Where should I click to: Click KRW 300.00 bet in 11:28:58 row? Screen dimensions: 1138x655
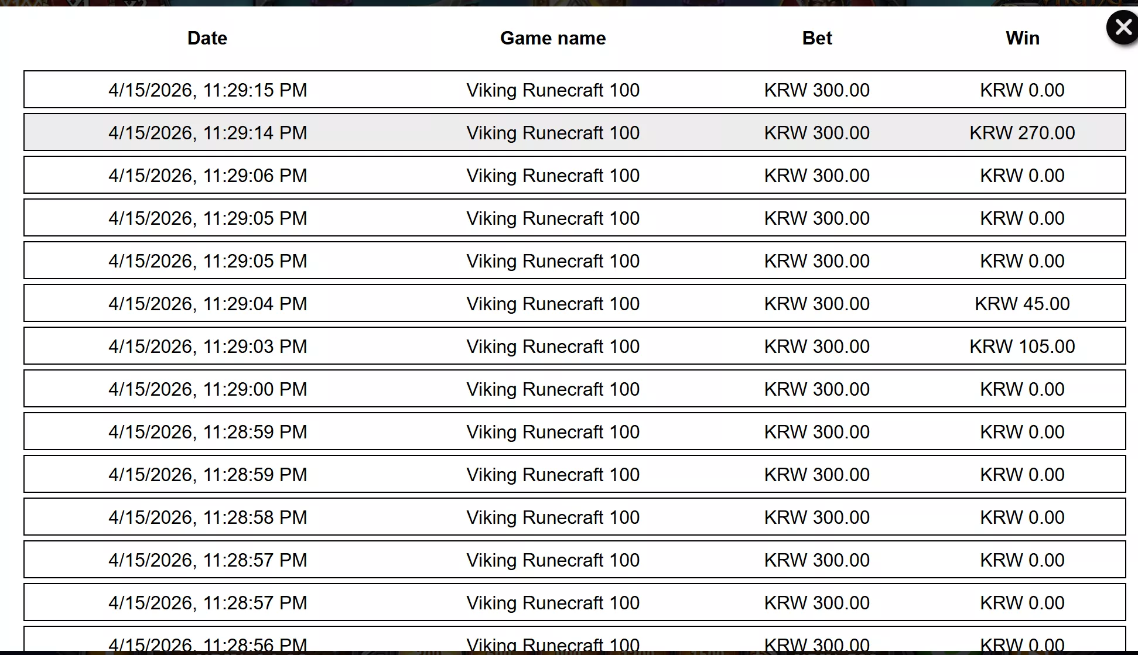coord(817,517)
